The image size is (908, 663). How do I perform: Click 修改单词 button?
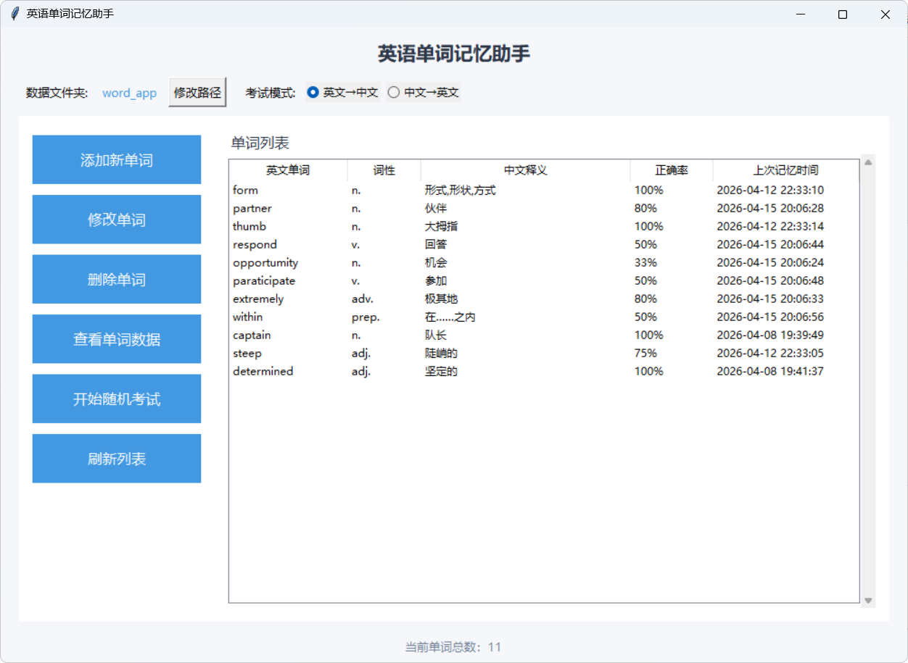click(x=117, y=220)
